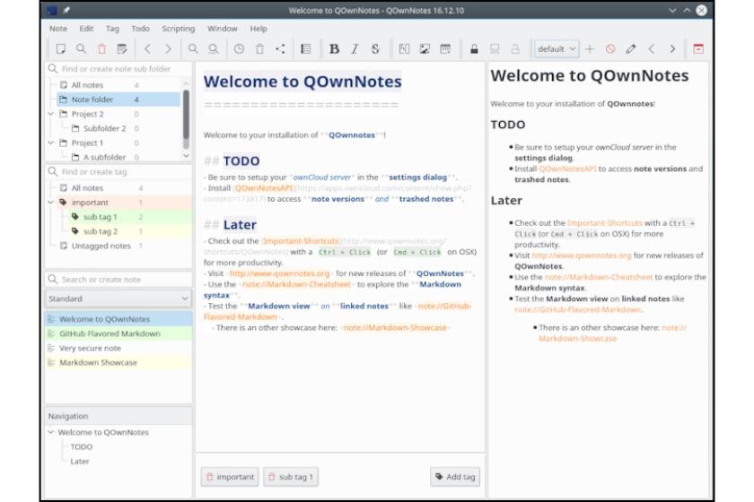Open QOwnNotesAPI link in preview
The width and height of the screenshot is (754, 502).
coord(567,169)
